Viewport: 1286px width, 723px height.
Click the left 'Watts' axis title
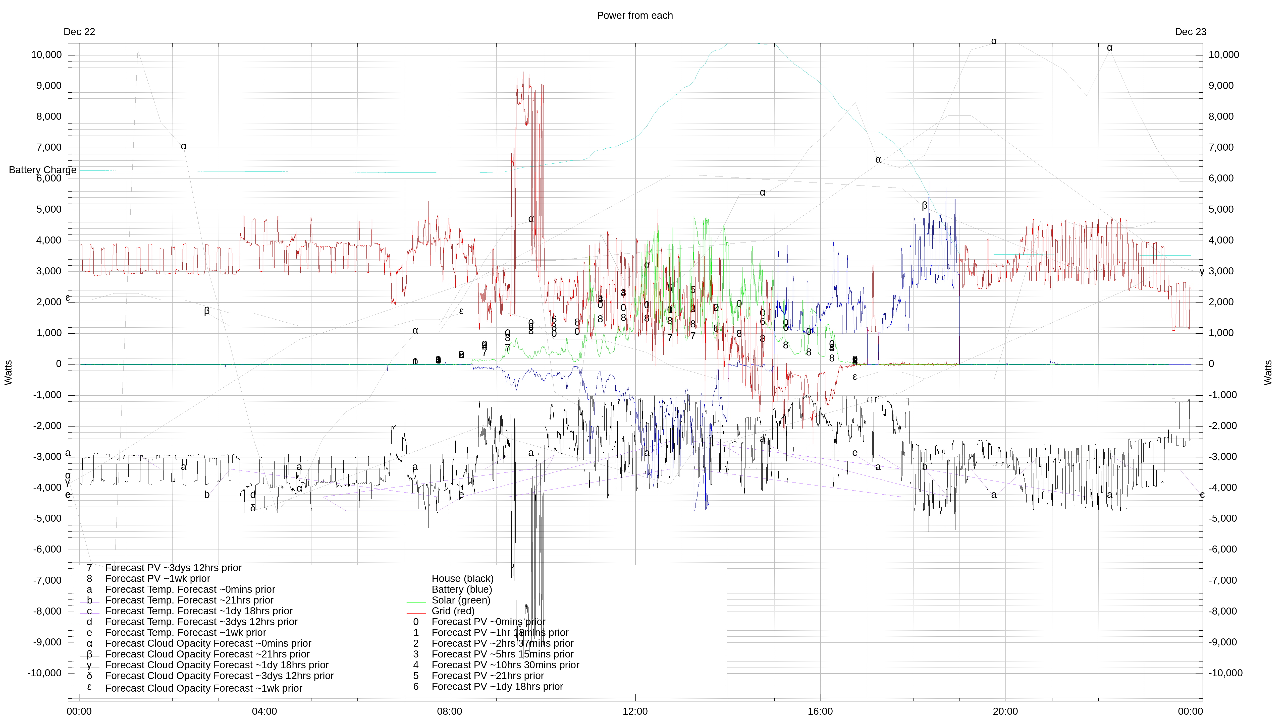click(x=9, y=372)
